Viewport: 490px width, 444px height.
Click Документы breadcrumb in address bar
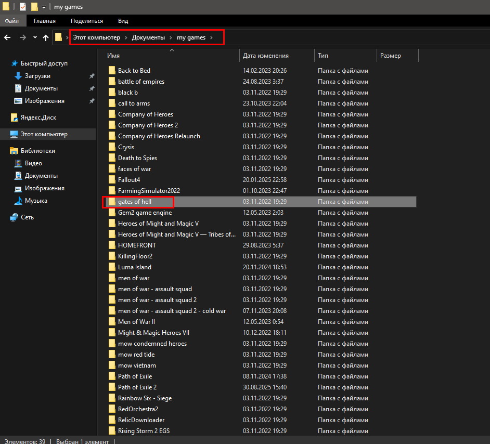click(x=148, y=37)
